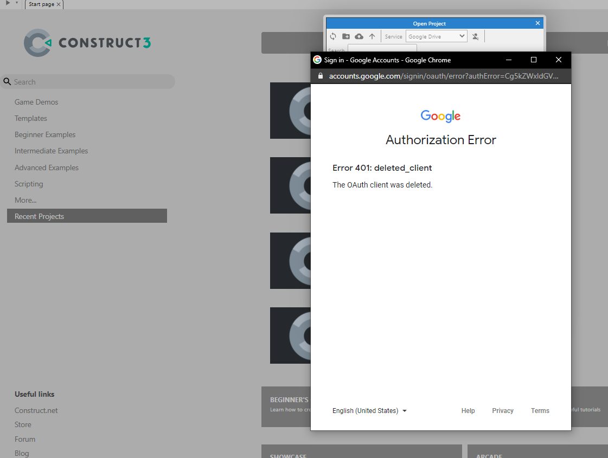Click the 'Error 401: deleted_client' text
This screenshot has width=608, height=458.
(x=382, y=168)
